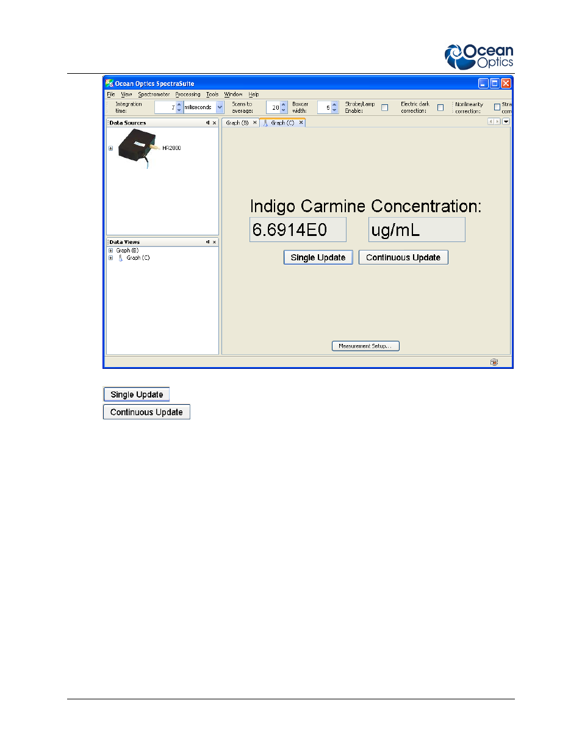582x753 pixels.
Task: Expand Graph (C) in Data Views
Action: (110, 258)
